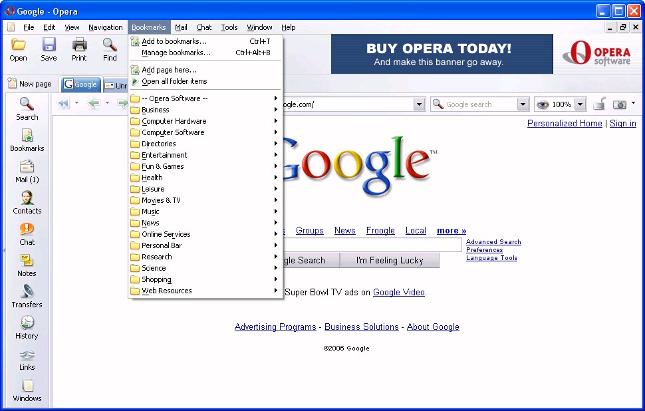Click the Find magnifier toolbar icon
The height and width of the screenshot is (411, 645).
(x=110, y=45)
